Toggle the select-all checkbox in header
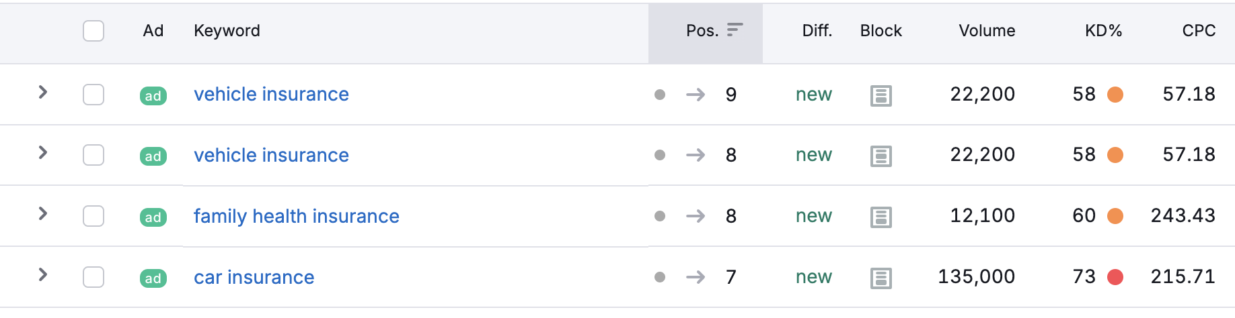Image resolution: width=1235 pixels, height=318 pixels. (93, 31)
